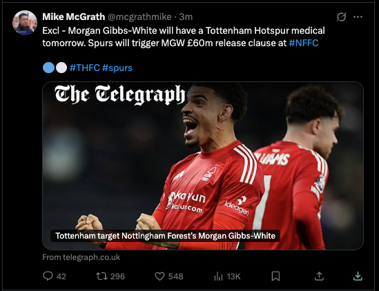Image resolution: width=379 pixels, height=291 pixels.
Task: Open the @mcgrathmike handle
Action: 139,17
